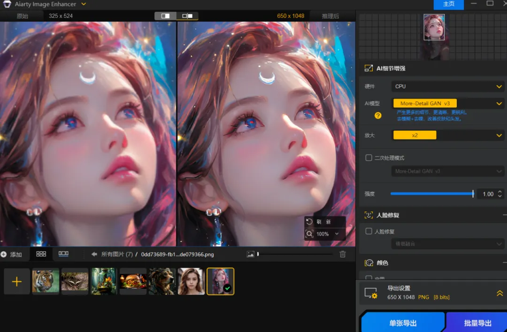Select the armored dog thumbnail
The height and width of the screenshot is (332, 507).
[162, 281]
